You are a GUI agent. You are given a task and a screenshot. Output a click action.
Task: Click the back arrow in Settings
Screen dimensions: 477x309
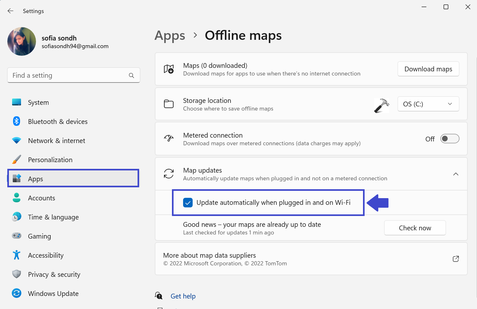click(x=11, y=11)
